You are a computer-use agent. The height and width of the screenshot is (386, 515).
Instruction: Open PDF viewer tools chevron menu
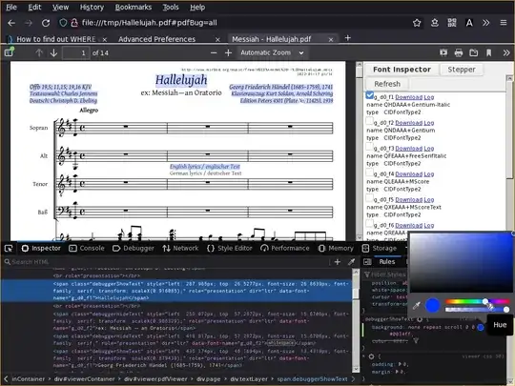506,52
